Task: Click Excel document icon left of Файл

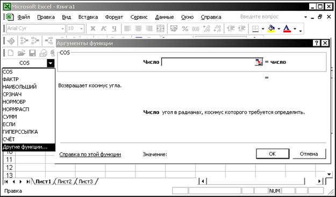Action: [10, 17]
